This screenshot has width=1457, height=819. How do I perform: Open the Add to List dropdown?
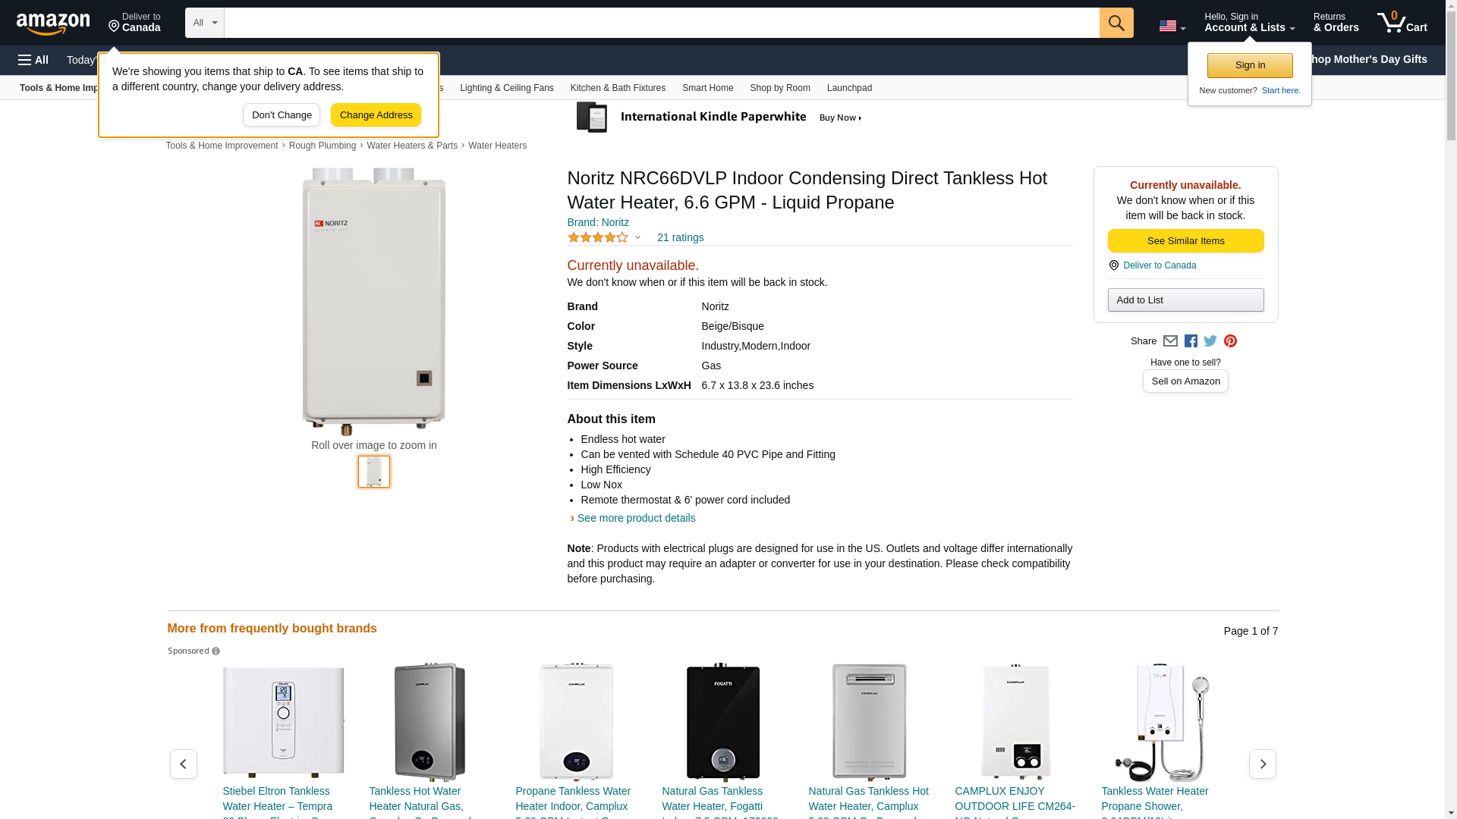click(x=1185, y=300)
